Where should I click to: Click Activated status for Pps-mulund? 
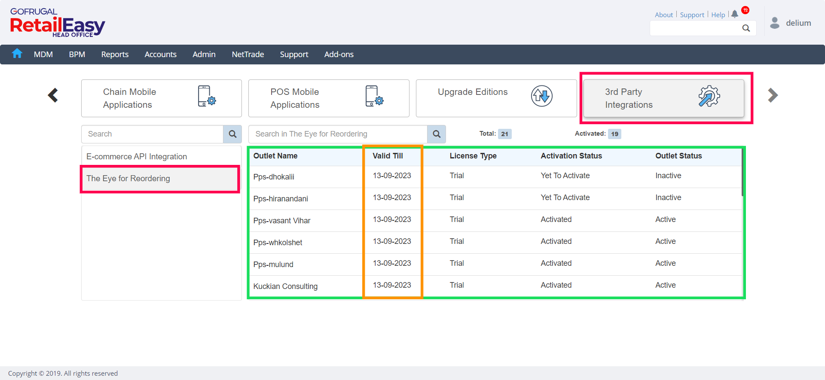[556, 263]
